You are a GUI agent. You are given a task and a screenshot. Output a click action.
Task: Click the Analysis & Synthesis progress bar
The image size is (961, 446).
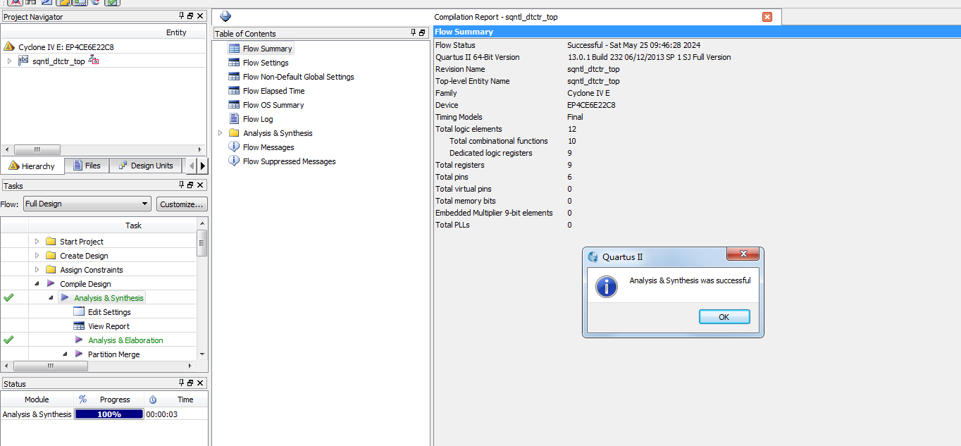point(109,414)
